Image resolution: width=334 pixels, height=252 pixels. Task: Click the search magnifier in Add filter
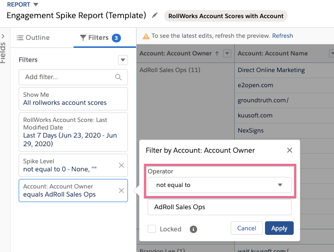[118, 77]
